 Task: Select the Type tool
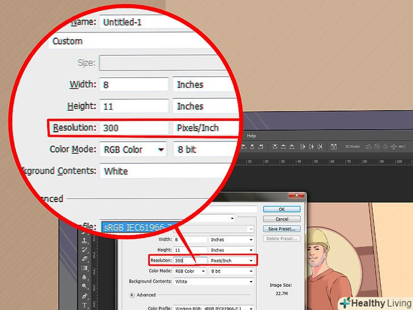85,305
